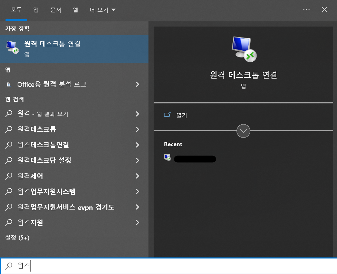Image resolution: width=337 pixels, height=274 pixels.
Task: Select the 원격데스크톱연결 web suggestion
Action: click(x=74, y=145)
